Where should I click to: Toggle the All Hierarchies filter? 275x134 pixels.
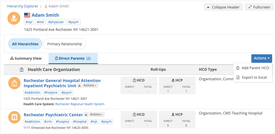coord(25,44)
